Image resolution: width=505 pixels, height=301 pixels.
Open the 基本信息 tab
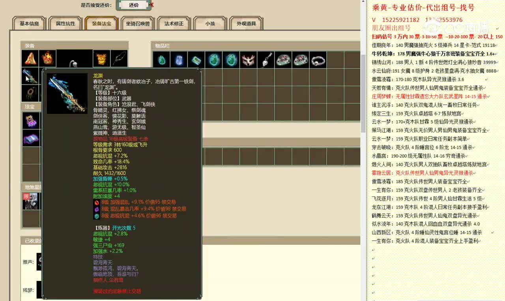tap(30, 24)
